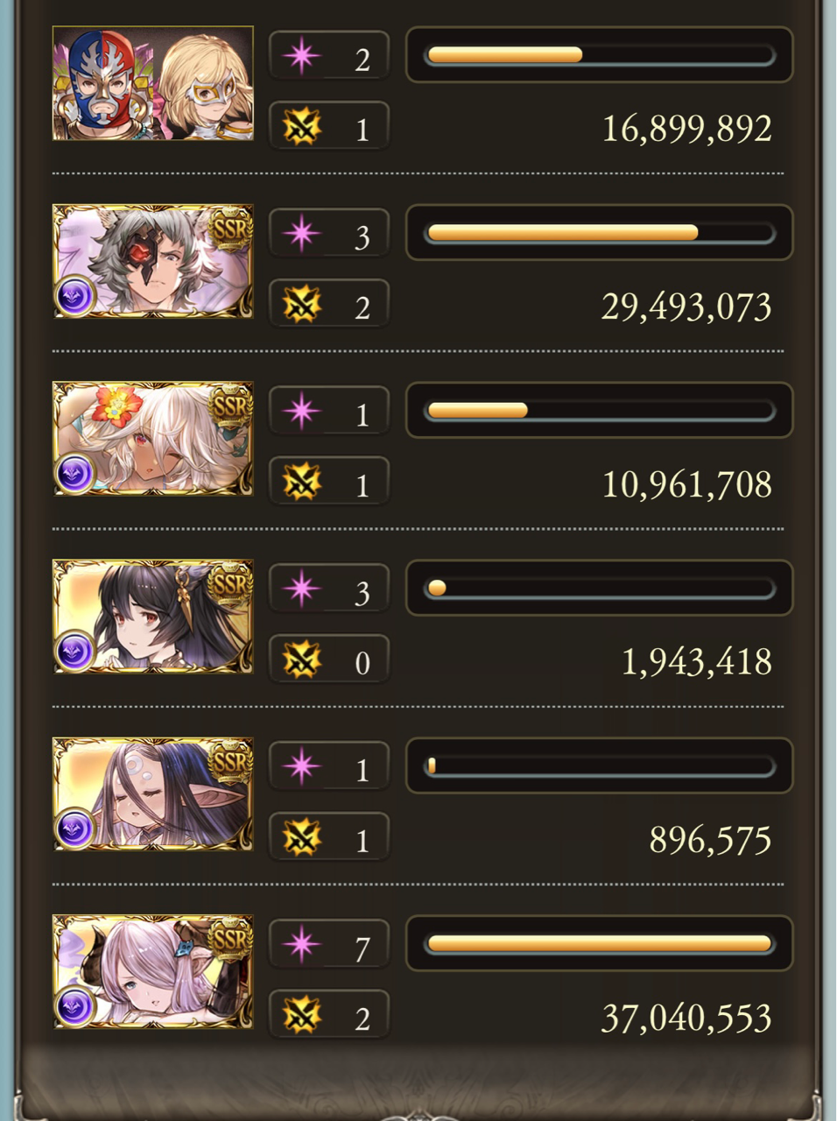
Task: Click the crossed-swords icon in the 29,493,073 row
Action: [x=301, y=305]
